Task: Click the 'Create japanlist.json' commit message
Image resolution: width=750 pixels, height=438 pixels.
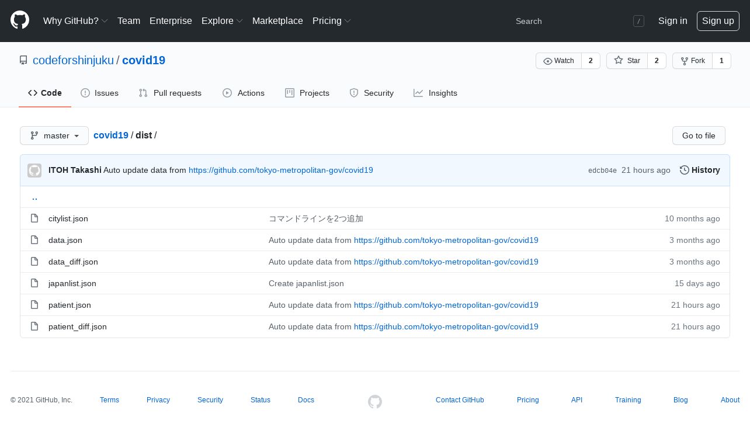Action: (x=306, y=283)
